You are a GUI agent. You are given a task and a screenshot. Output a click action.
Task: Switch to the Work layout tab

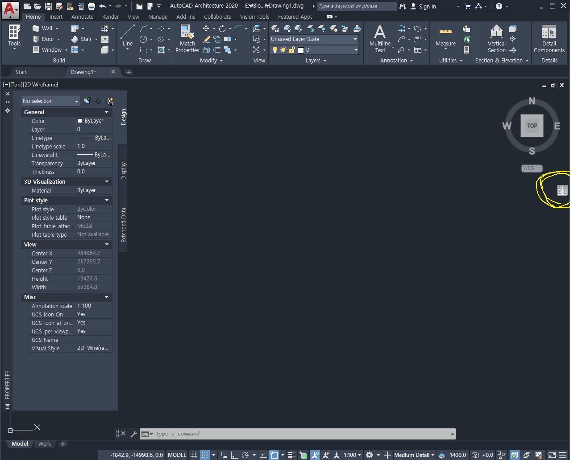(44, 444)
